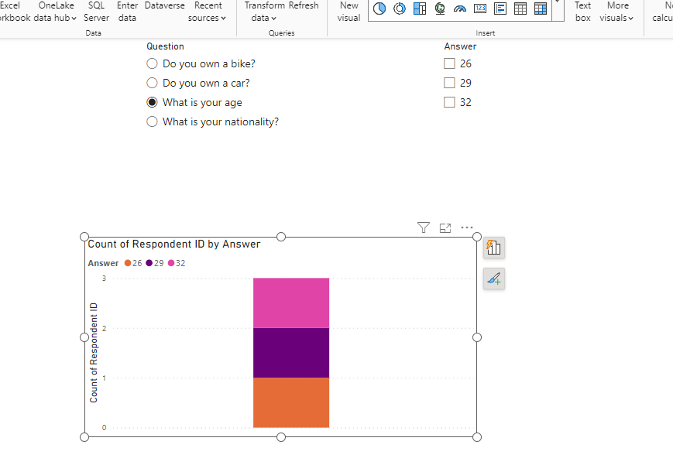Click the 'What is your age' radio button

[152, 102]
